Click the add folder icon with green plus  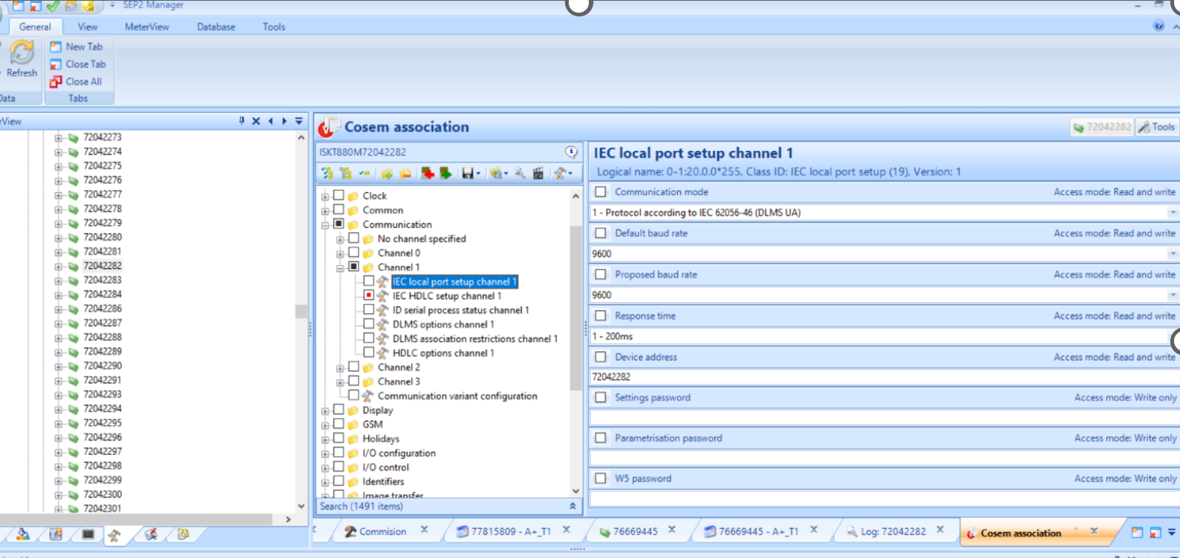[387, 173]
